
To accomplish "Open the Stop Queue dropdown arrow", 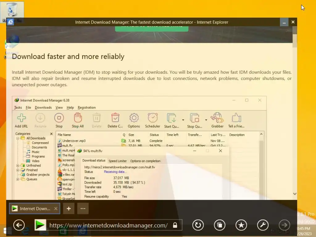I will coord(206,120).
